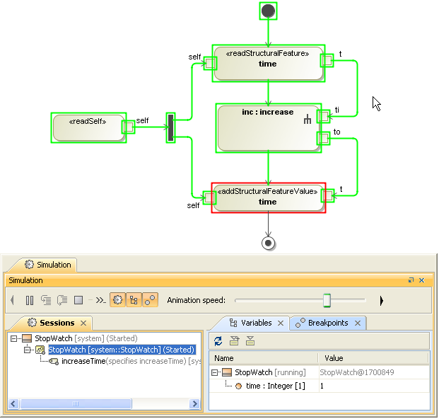439x419 pixels.
Task: Click the Step Over icon
Action: point(62,300)
